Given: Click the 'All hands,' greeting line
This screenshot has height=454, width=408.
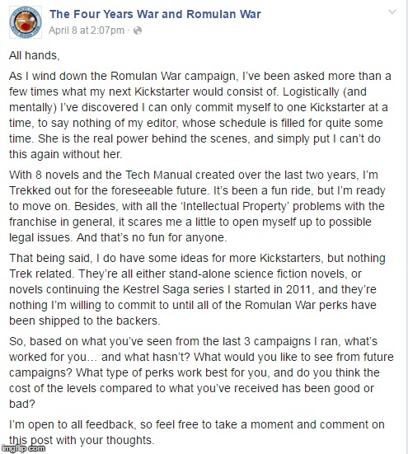Looking at the screenshot, I should tap(35, 55).
